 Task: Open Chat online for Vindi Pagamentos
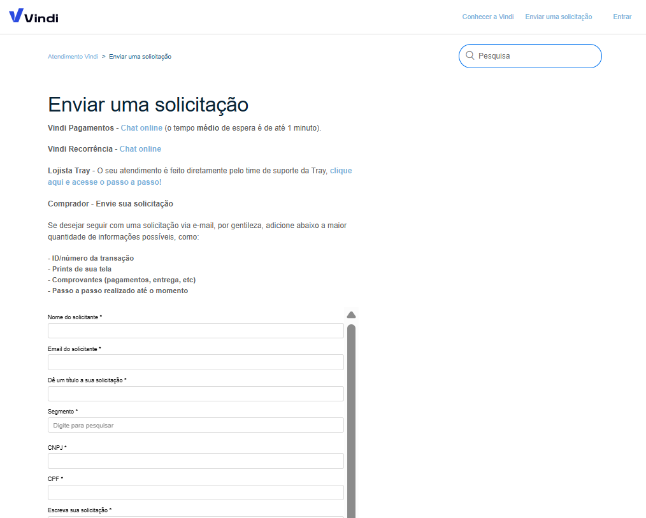[141, 128]
